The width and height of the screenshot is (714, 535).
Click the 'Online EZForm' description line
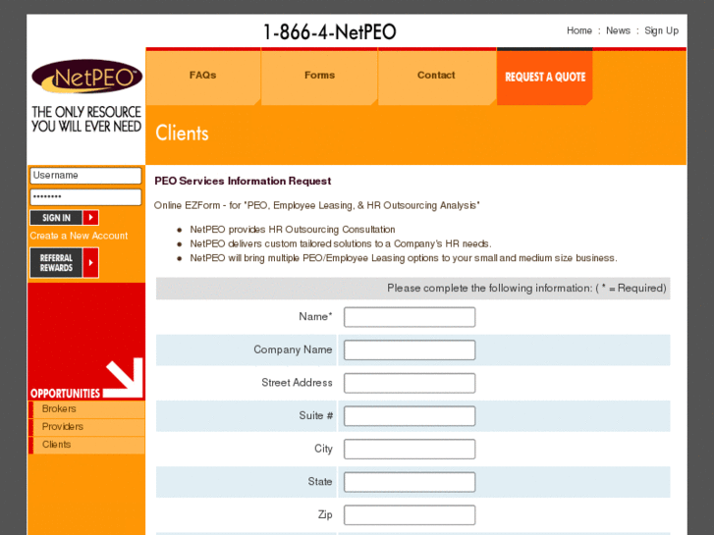coord(317,205)
